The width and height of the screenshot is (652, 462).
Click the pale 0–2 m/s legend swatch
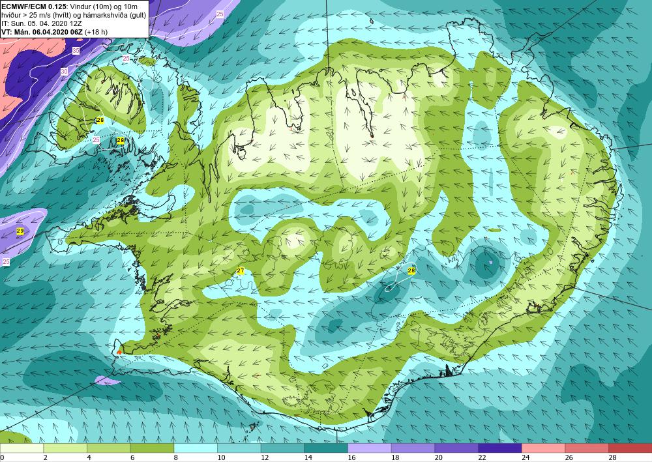(x=22, y=448)
